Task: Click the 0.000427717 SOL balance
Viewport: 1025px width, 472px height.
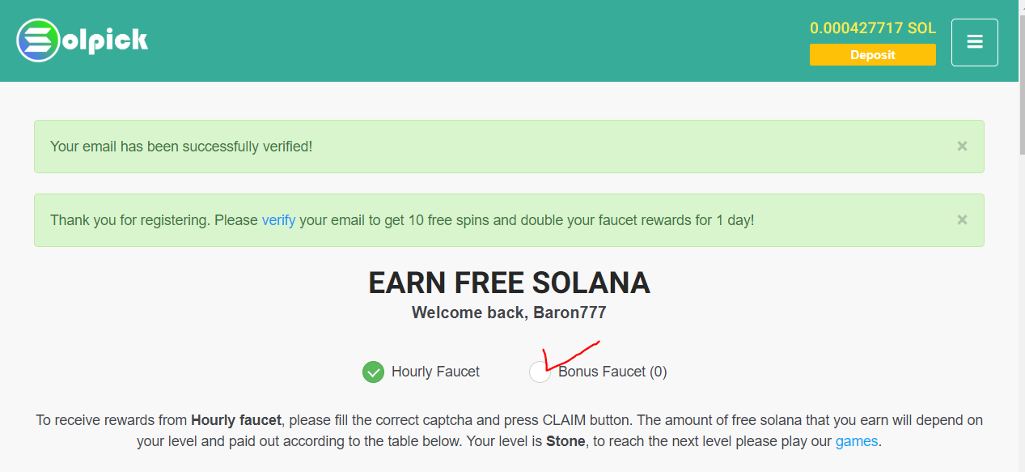Action: click(x=873, y=28)
